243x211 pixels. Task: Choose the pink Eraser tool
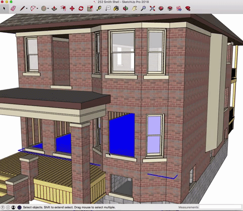(x=13, y=9)
